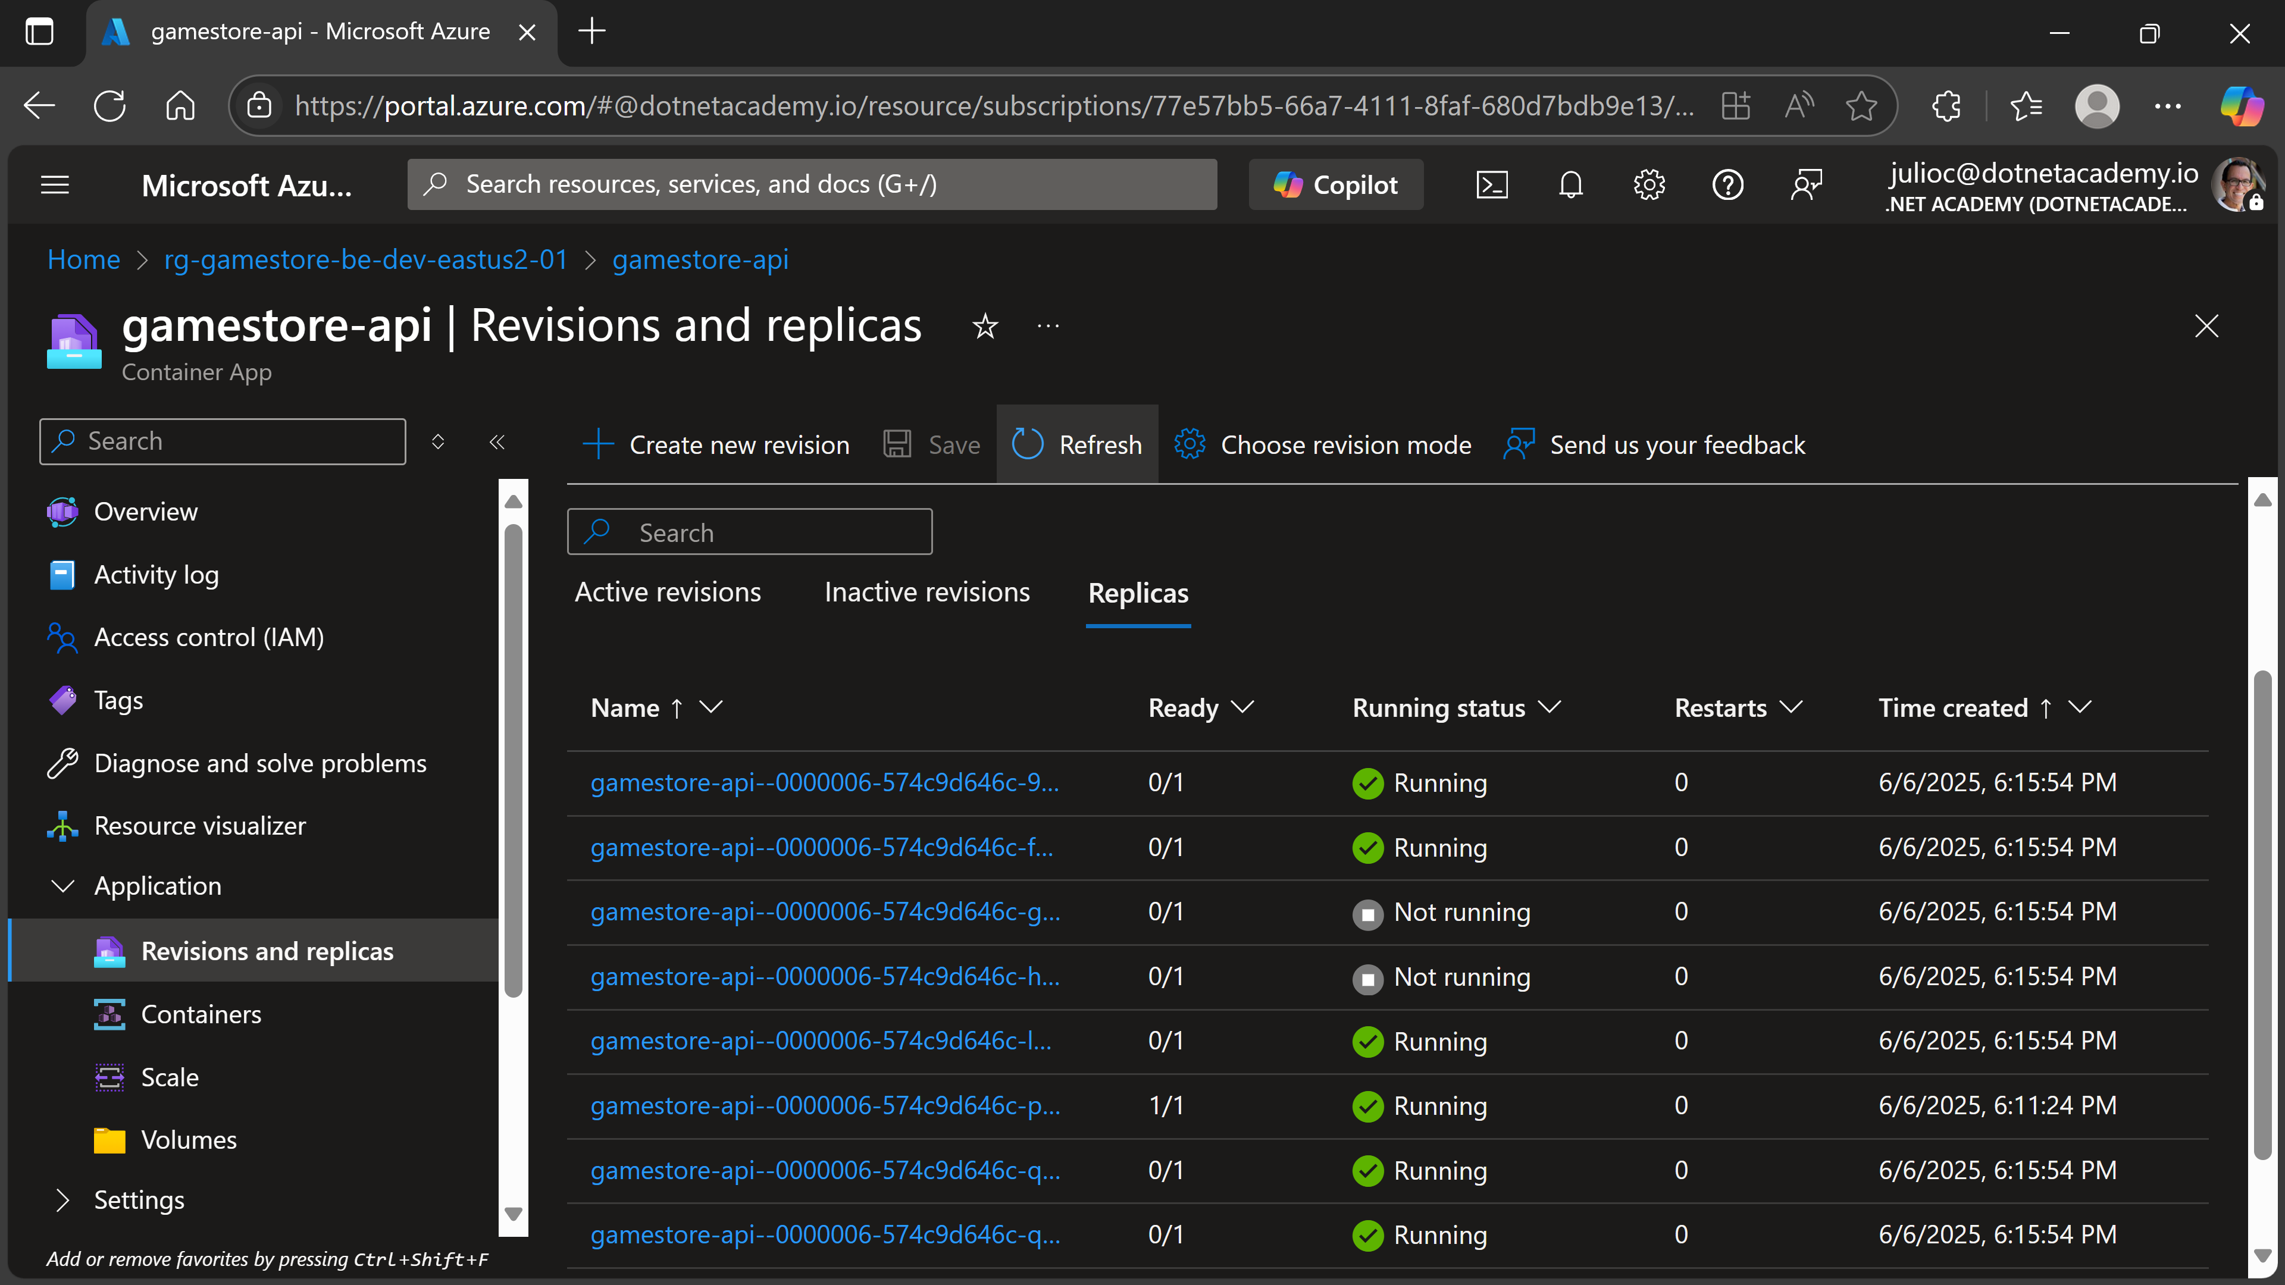Open browser Home page button
This screenshot has width=2285, height=1285.
[x=180, y=105]
